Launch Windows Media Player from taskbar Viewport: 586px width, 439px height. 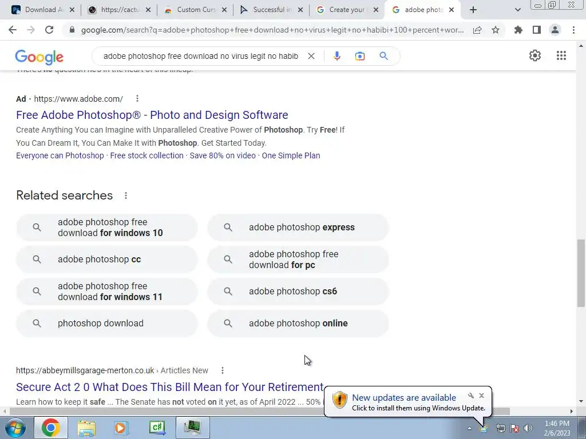pos(121,428)
